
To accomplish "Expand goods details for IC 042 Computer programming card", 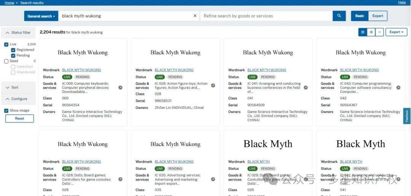I will tap(398, 88).
